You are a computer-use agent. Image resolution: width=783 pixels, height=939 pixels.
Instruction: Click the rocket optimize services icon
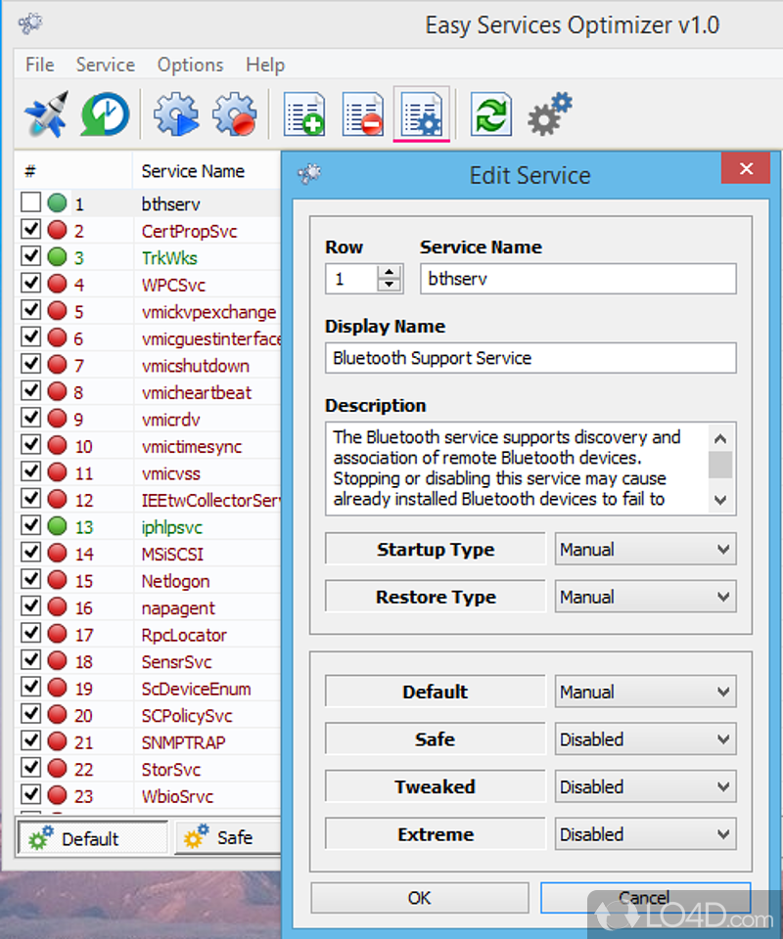[46, 115]
